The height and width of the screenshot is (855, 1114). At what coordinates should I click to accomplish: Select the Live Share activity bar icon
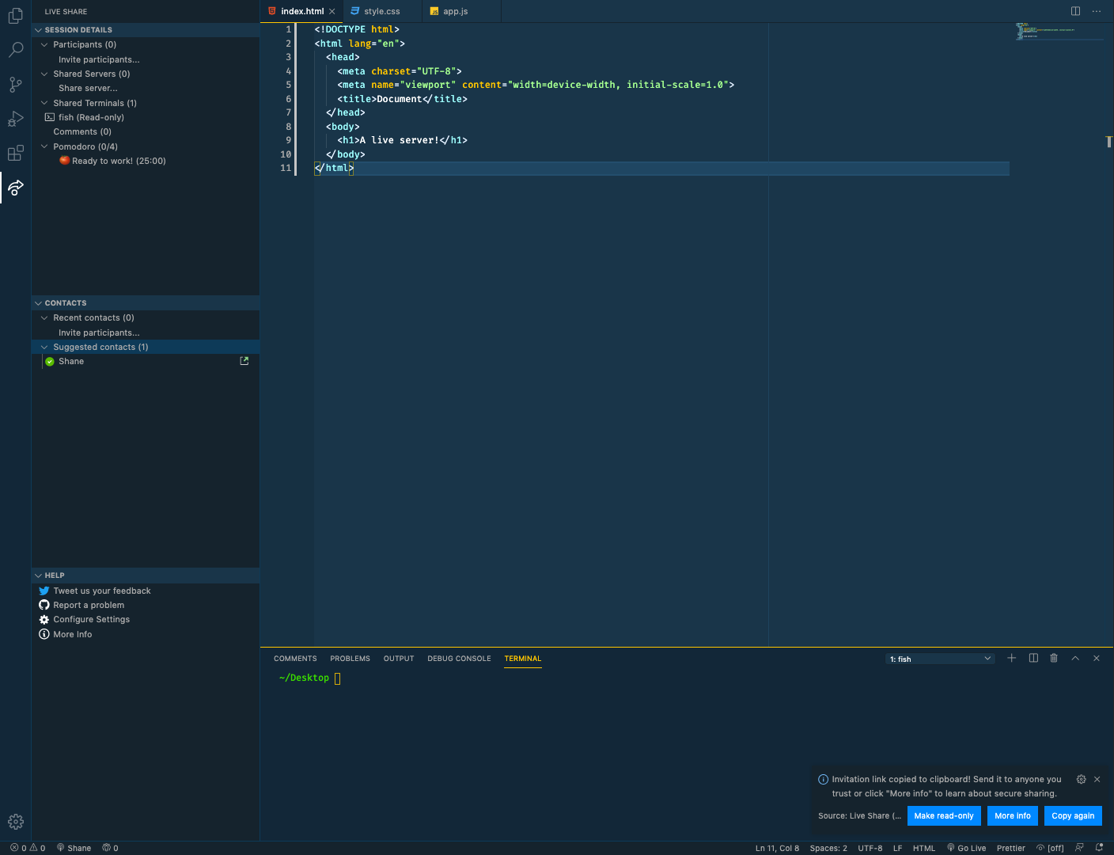(15, 188)
